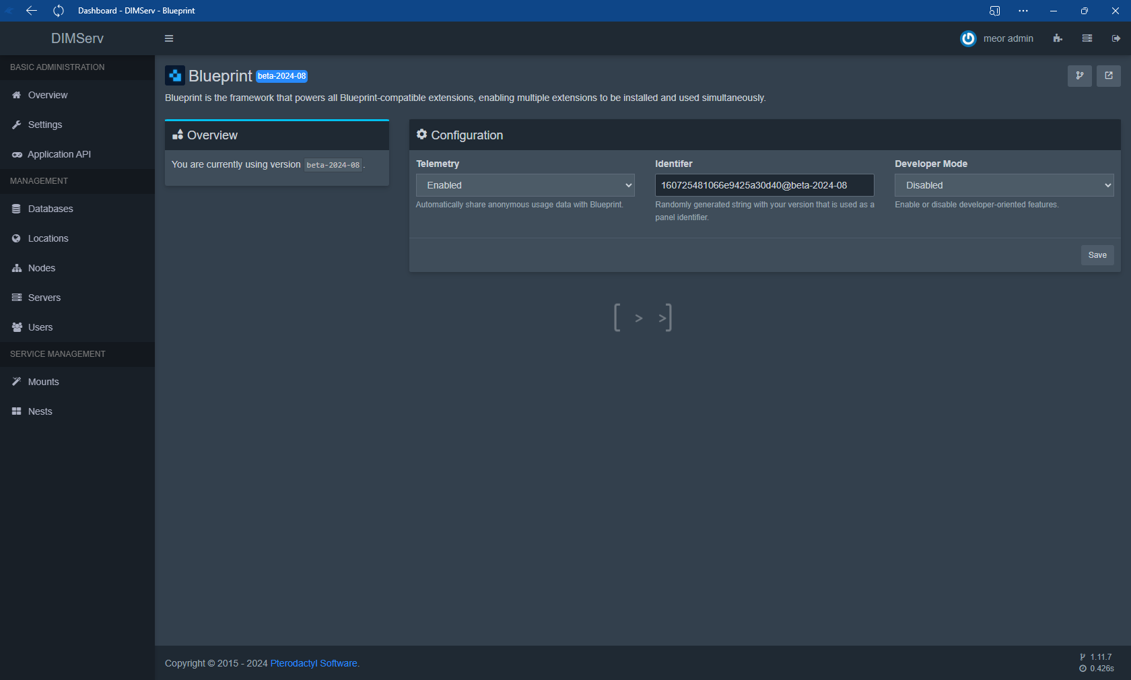Go to Application API page

77,154
